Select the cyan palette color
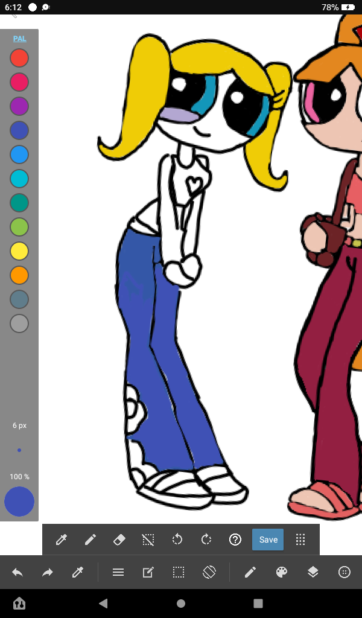Viewport: 362px width, 618px height. pos(19,179)
